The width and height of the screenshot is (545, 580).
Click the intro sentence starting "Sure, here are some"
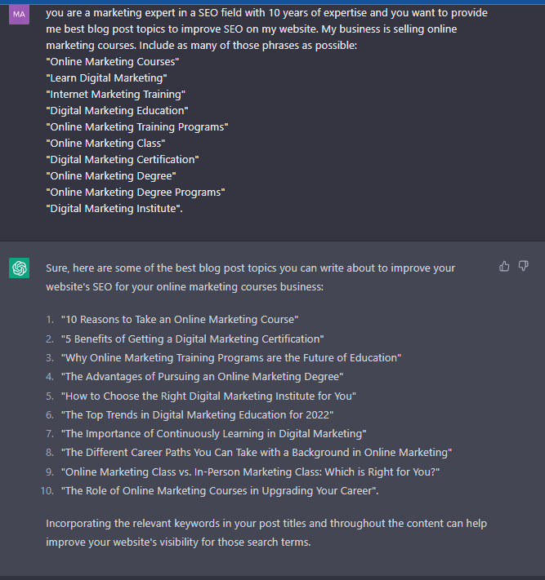[250, 277]
